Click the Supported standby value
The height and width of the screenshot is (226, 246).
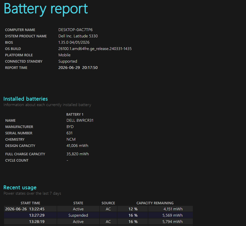[x=68, y=61]
